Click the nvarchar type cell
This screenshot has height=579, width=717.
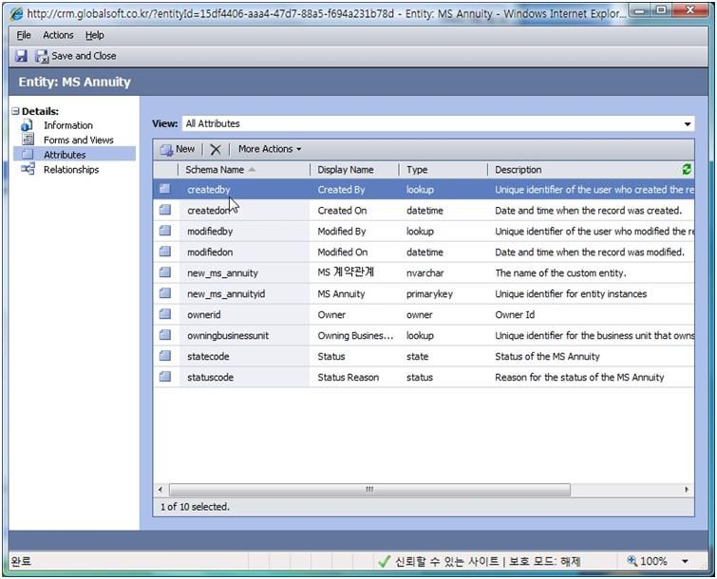425,272
